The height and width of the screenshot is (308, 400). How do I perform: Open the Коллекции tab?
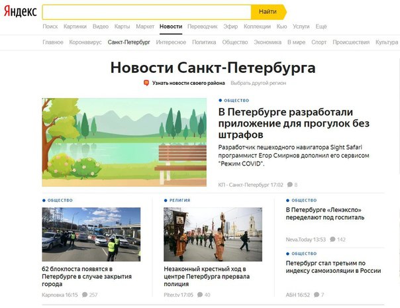[x=257, y=26]
